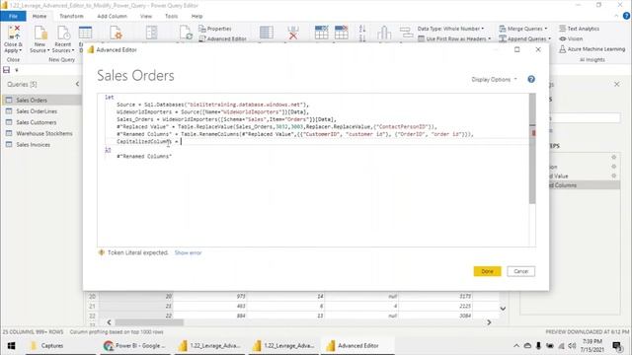Open Text Analytics in AI Insights

580,29
